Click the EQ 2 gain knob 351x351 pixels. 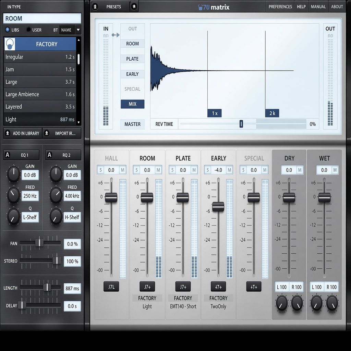[x=56, y=174]
